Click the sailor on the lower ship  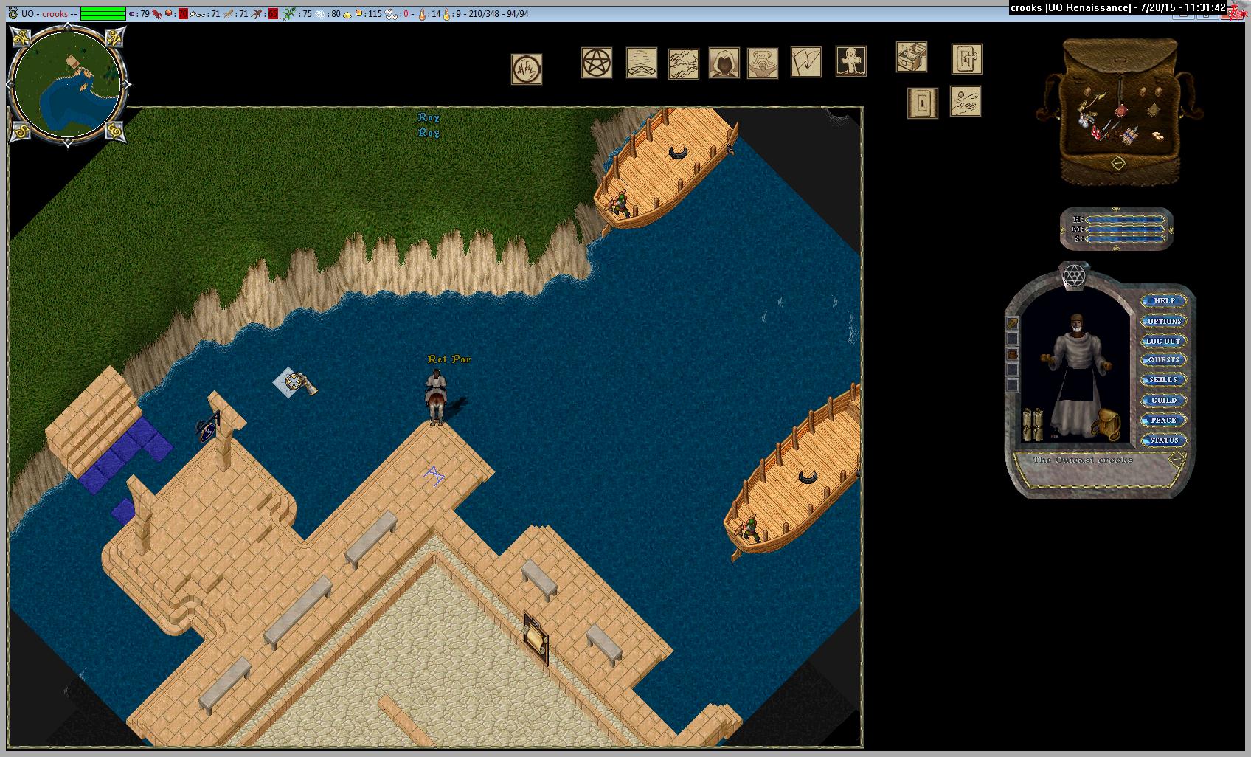click(749, 528)
